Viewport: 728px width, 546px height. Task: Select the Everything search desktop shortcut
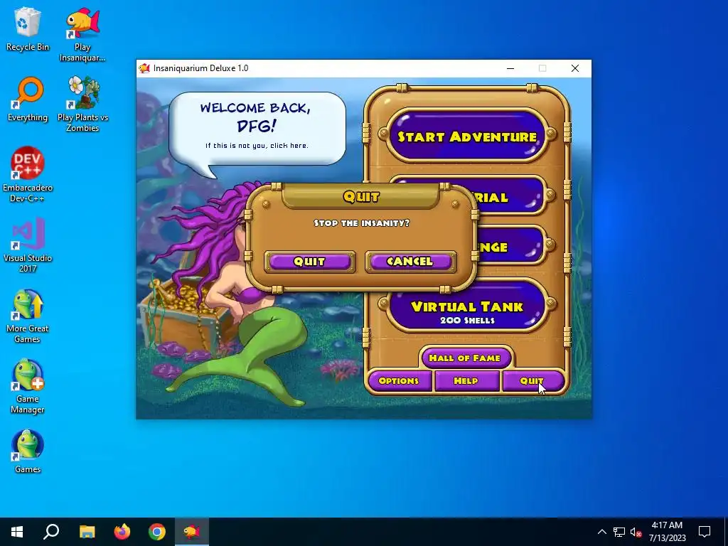click(28, 100)
